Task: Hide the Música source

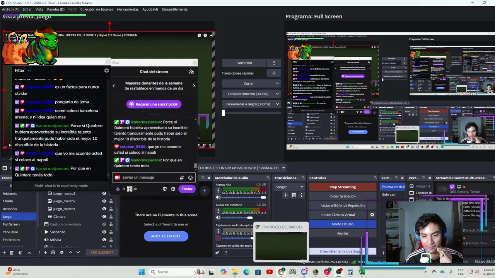Action: coord(104,240)
